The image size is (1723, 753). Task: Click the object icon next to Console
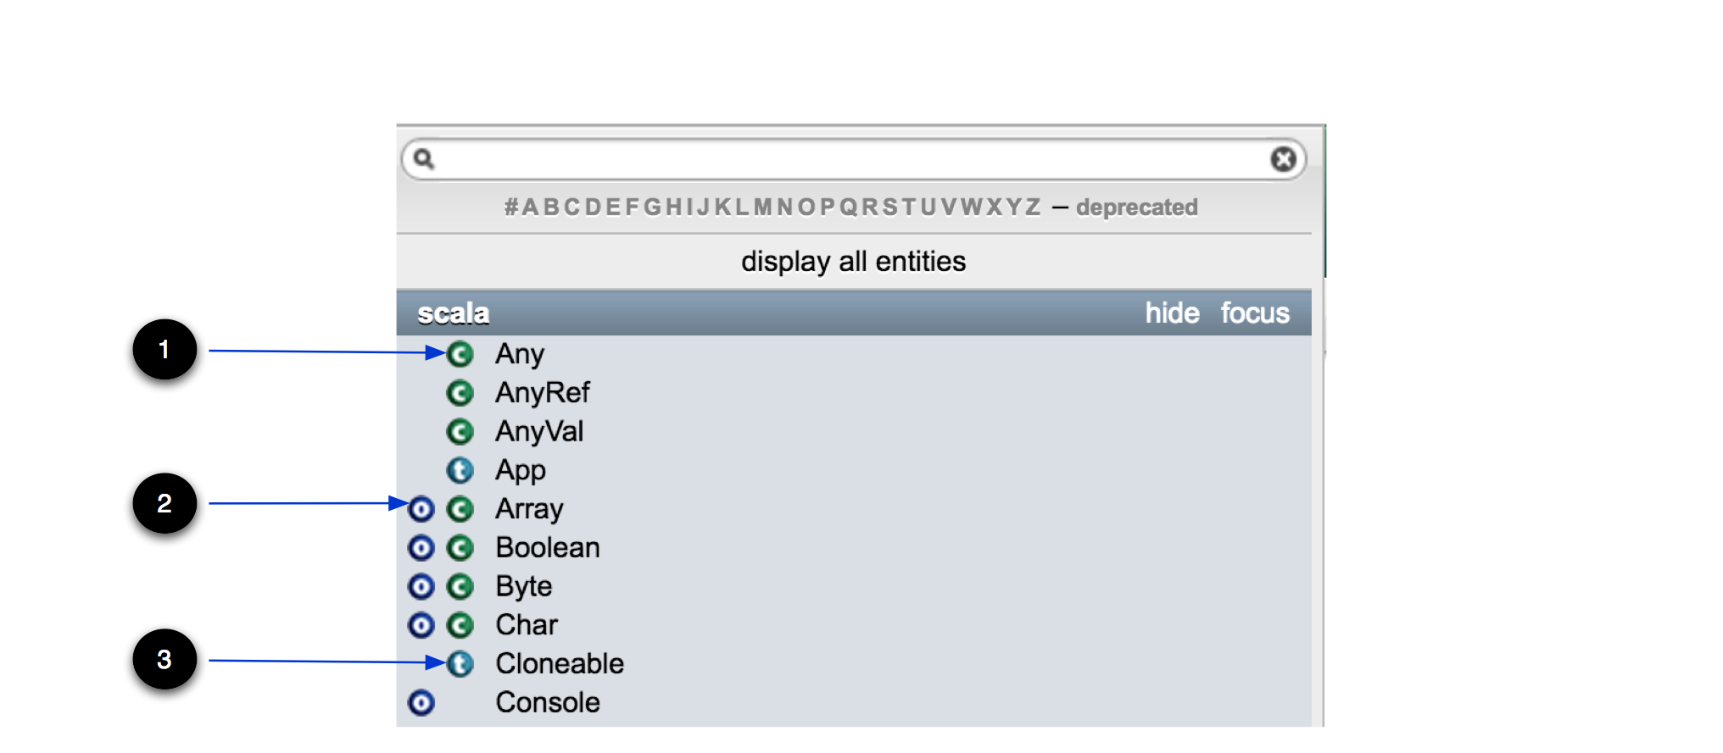(421, 703)
